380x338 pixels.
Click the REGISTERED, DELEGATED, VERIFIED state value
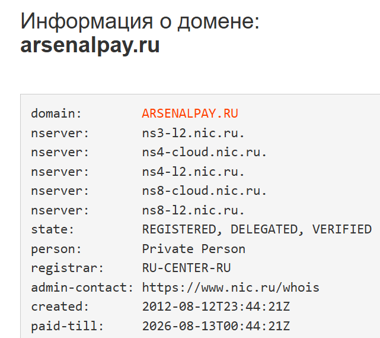pyautogui.click(x=257, y=229)
